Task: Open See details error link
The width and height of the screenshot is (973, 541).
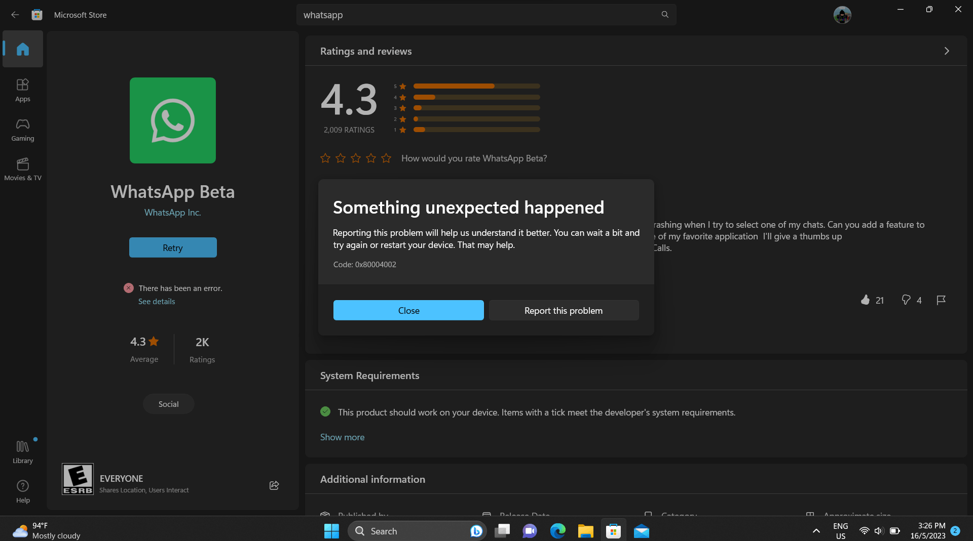Action: (157, 301)
